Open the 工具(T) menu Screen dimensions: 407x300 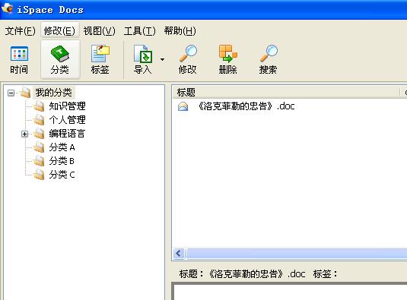pos(140,31)
